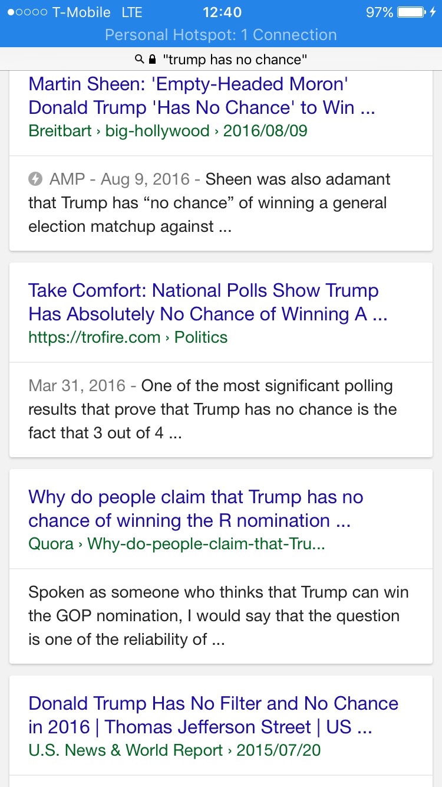Tap the Mar 31, 2016 polling snippet
The image size is (442, 787).
(212, 409)
